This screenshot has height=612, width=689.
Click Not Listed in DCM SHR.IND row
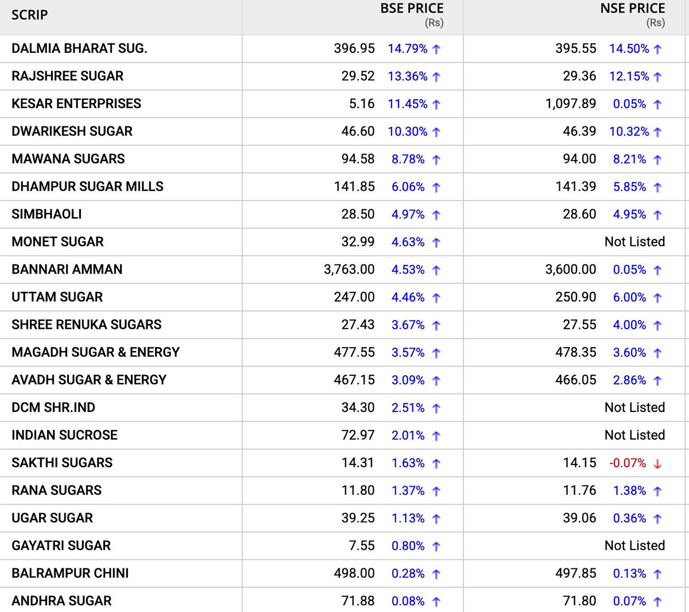click(x=635, y=407)
